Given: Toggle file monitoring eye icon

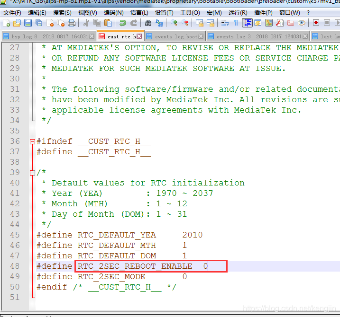Looking at the screenshot, I should (x=302, y=23).
